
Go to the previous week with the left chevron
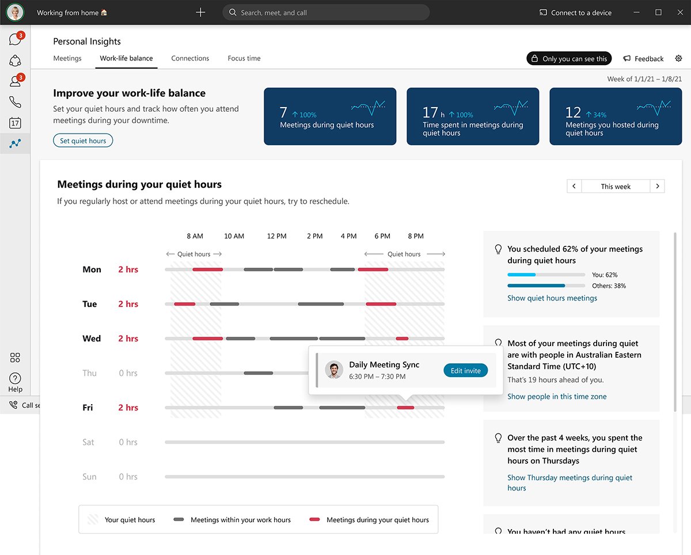(x=574, y=186)
